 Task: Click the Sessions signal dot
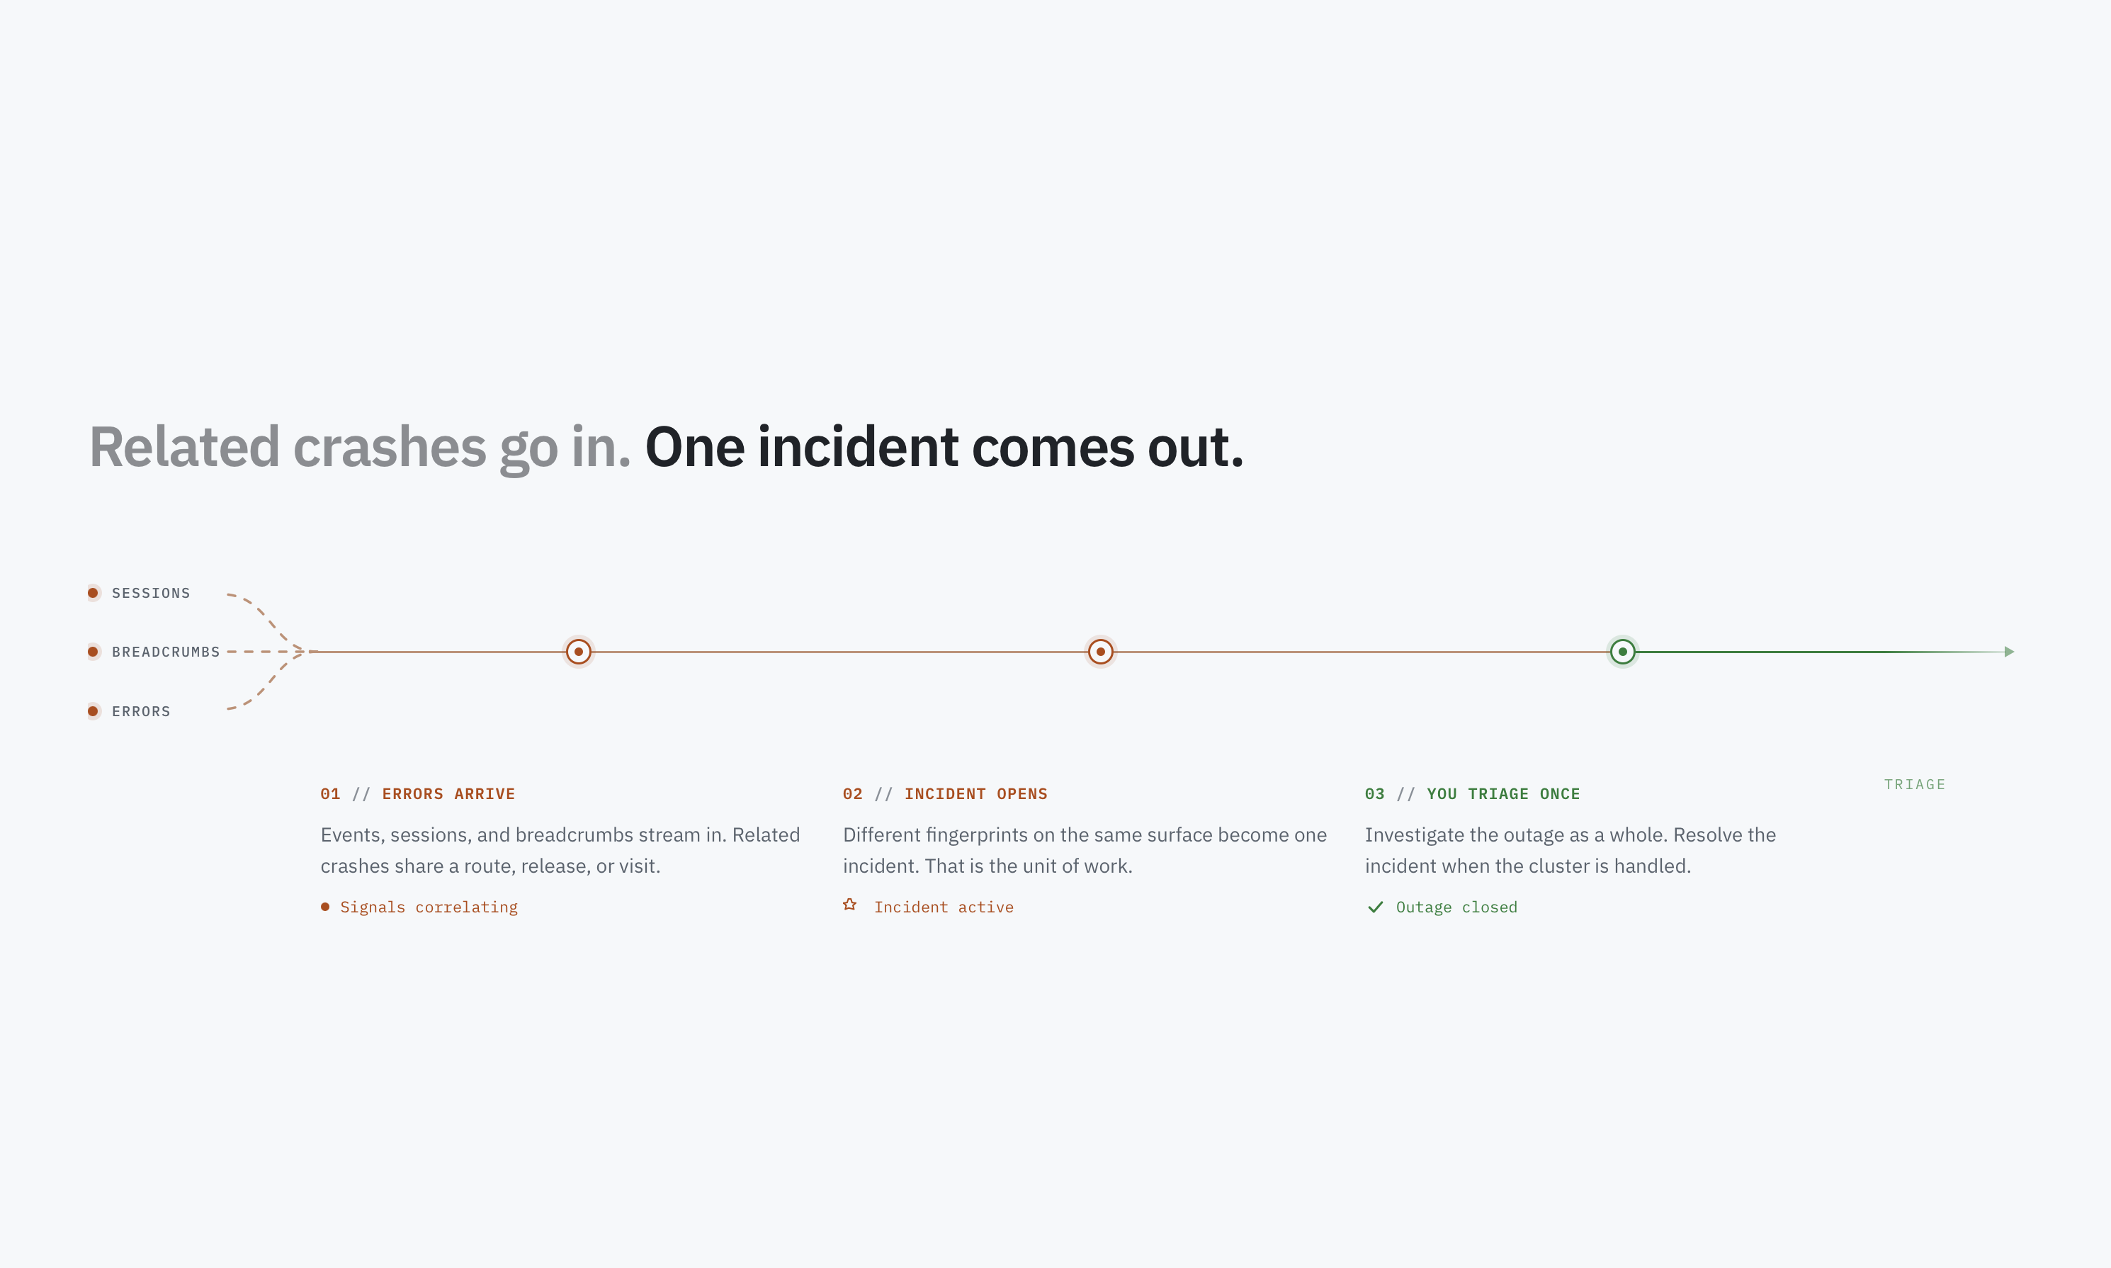coord(93,593)
